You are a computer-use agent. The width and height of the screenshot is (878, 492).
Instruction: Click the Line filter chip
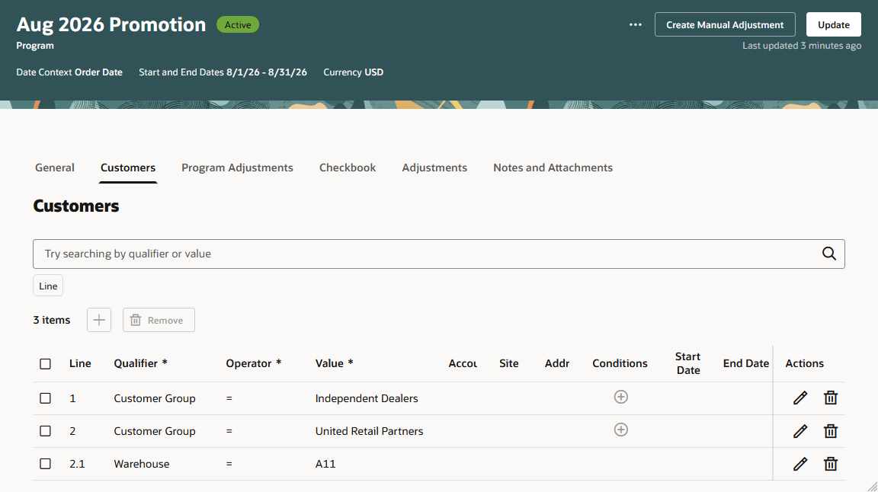(48, 286)
